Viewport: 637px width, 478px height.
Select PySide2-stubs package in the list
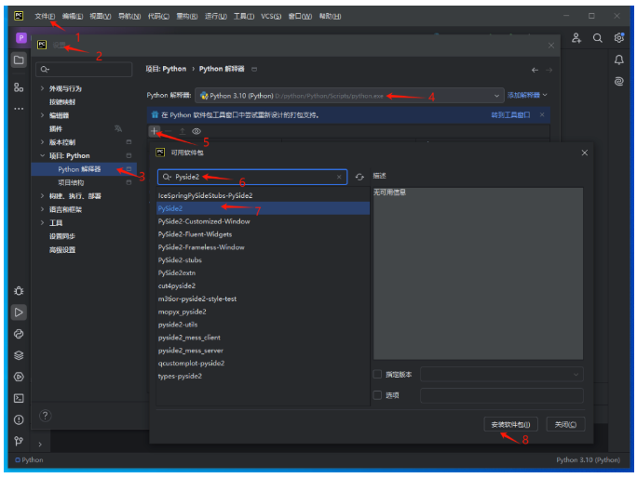[263, 260]
